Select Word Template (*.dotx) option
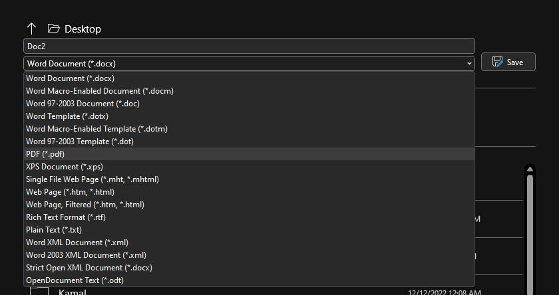This screenshot has height=295, width=559. [249, 116]
